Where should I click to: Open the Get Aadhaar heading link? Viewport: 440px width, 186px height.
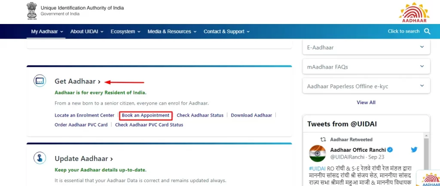pyautogui.click(x=77, y=81)
